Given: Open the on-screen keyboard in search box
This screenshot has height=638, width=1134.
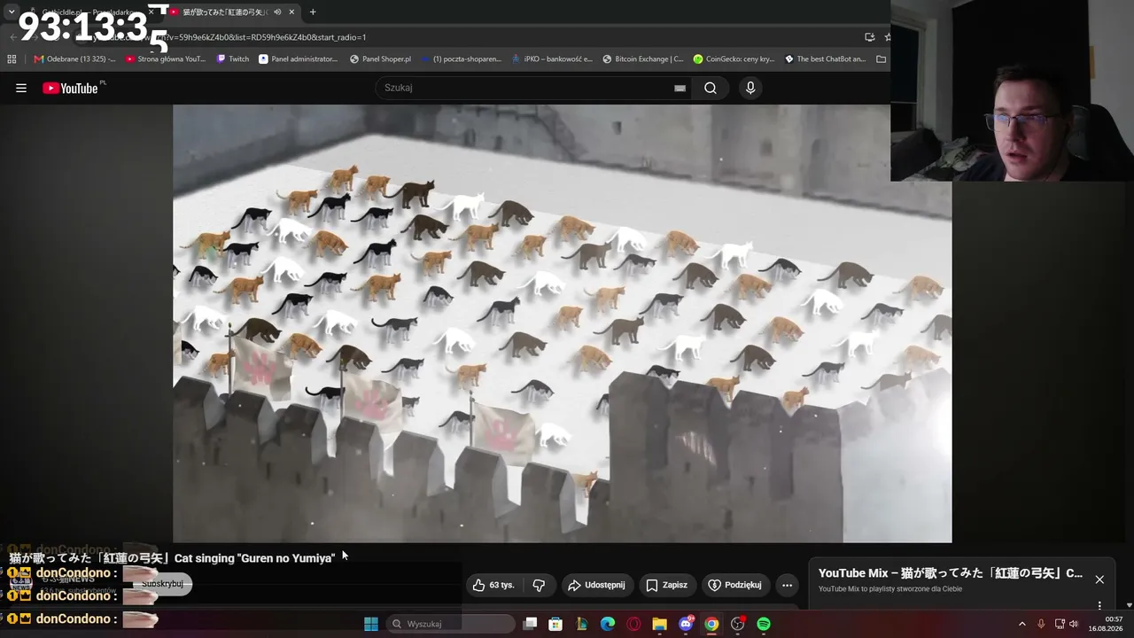Looking at the screenshot, I should [680, 88].
